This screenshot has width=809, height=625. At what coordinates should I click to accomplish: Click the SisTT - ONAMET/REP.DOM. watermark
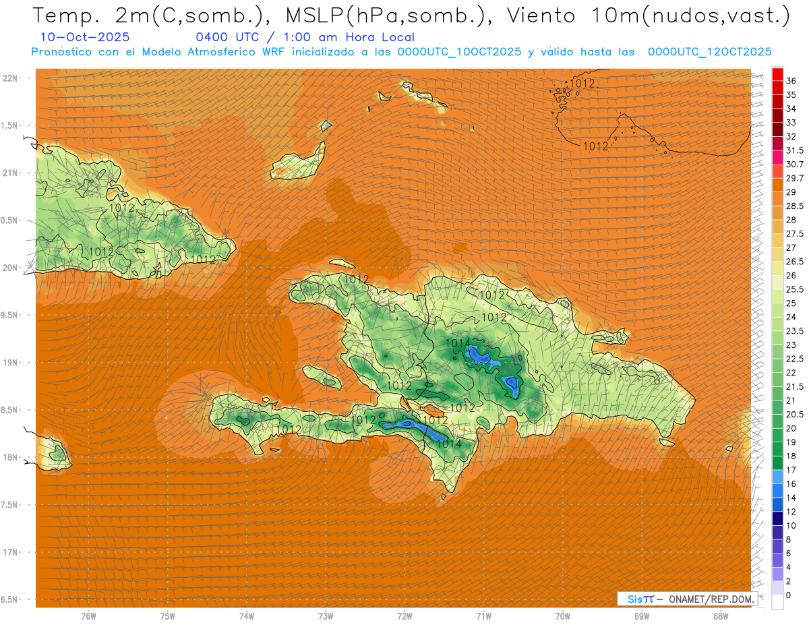point(686,599)
